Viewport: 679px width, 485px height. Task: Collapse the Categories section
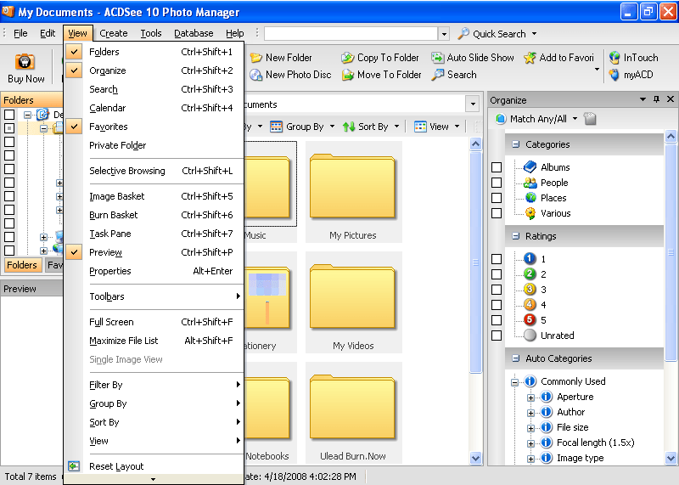point(515,144)
